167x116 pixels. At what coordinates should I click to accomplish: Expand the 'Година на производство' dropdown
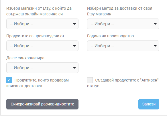[x=123, y=46]
